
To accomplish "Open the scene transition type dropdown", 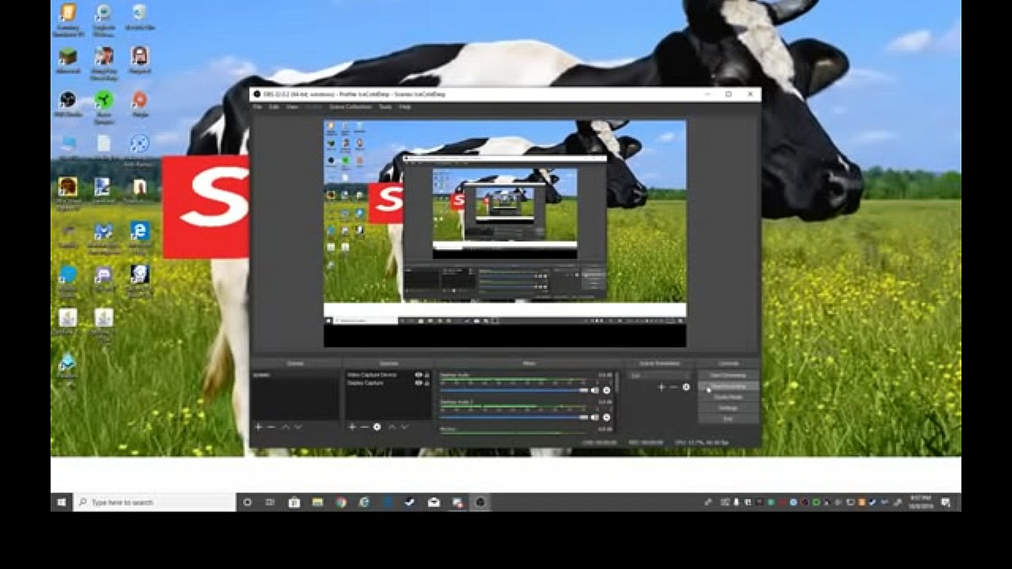I will [659, 375].
